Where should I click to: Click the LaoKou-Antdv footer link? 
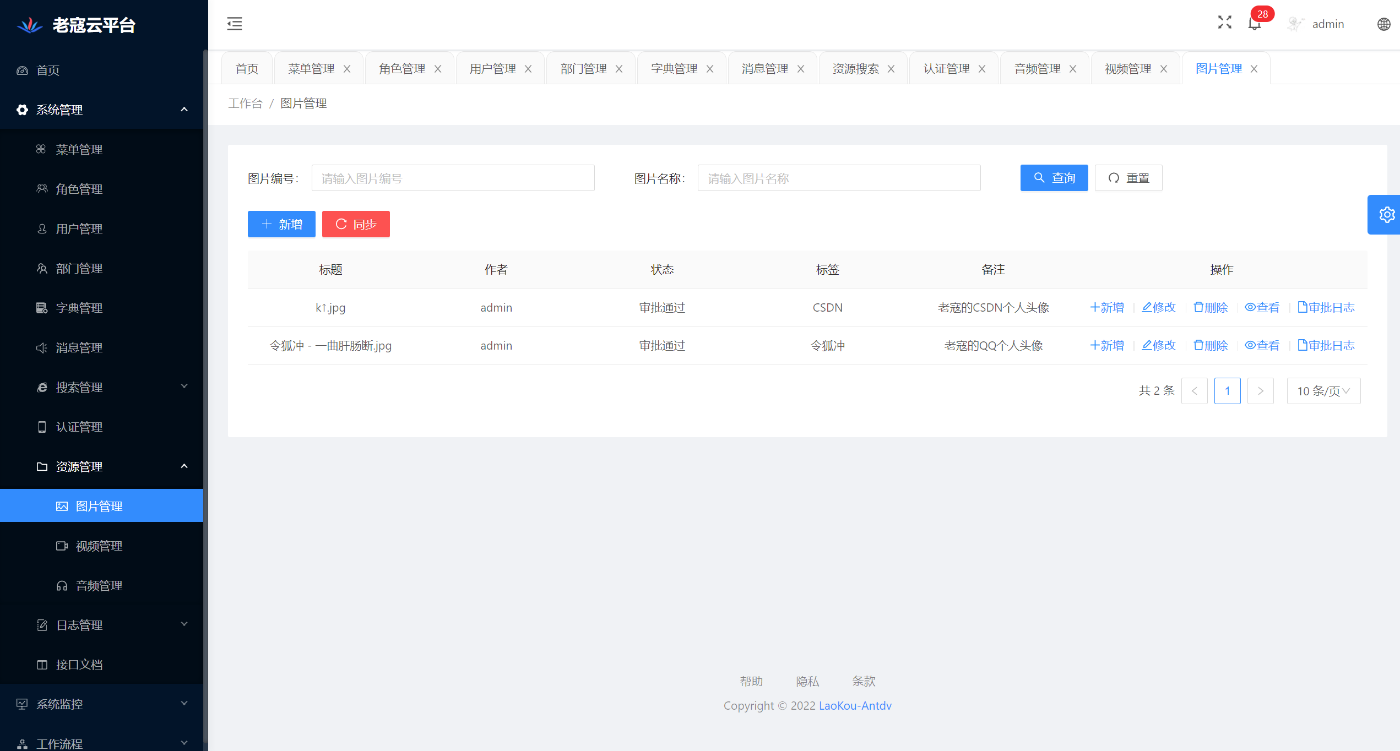pos(855,705)
